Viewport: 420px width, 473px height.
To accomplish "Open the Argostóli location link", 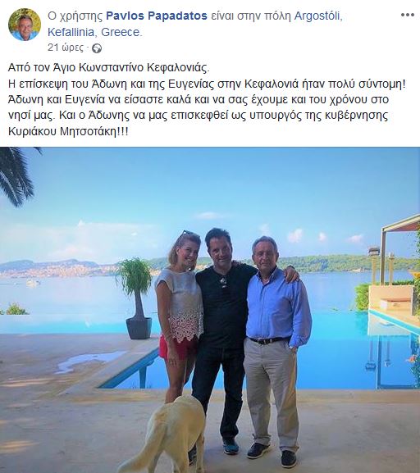I will coord(318,16).
